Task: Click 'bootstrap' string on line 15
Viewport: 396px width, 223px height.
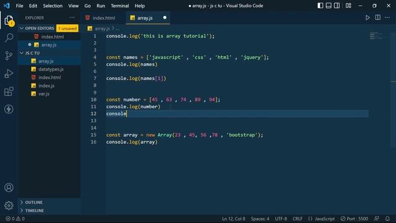Action: coord(242,135)
